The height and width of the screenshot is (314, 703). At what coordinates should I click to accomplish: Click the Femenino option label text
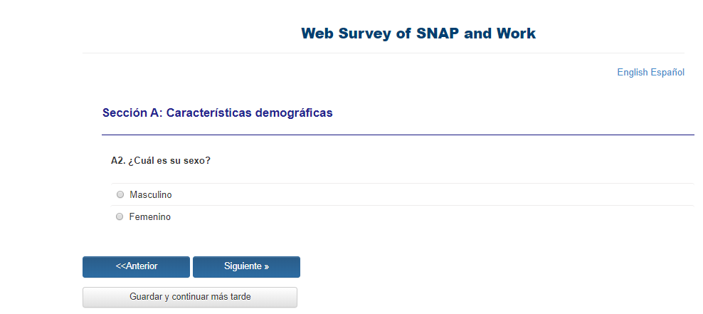tap(150, 216)
